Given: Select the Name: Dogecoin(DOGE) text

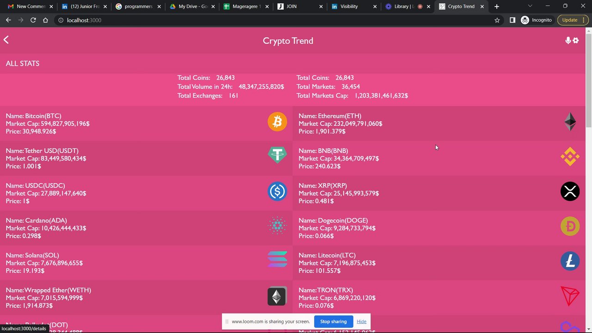Looking at the screenshot, I should pos(333,221).
